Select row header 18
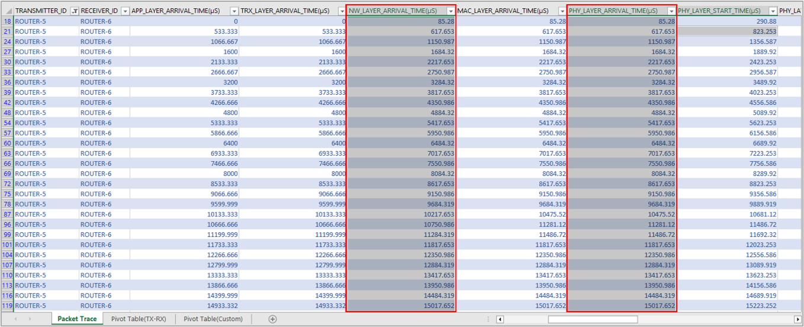The height and width of the screenshot is (327, 804). (x=7, y=21)
